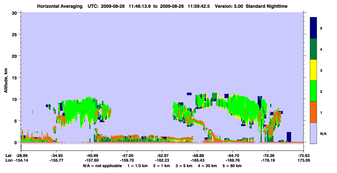Click the colorbar label '5'
337x173 pixels.
pyautogui.click(x=321, y=28)
